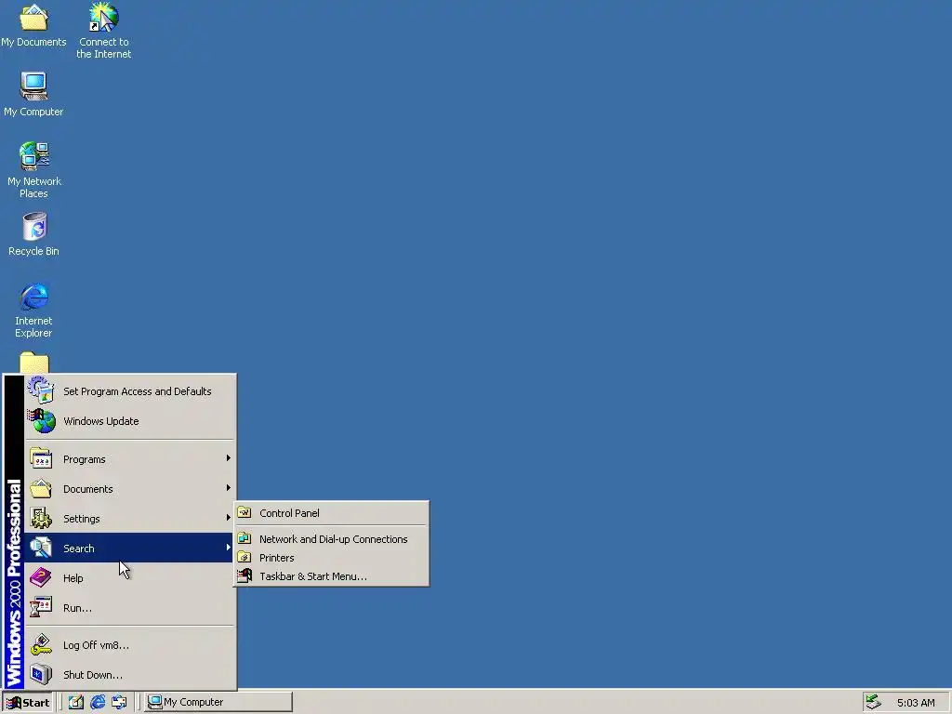Open Printers from the Settings submenu
Screen dimensions: 952x714
point(332,558)
